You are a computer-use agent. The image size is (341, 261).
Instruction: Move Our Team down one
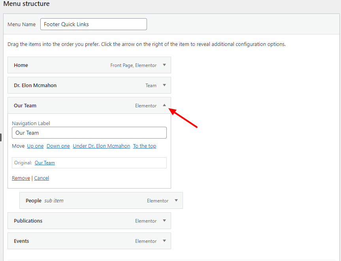(x=58, y=146)
